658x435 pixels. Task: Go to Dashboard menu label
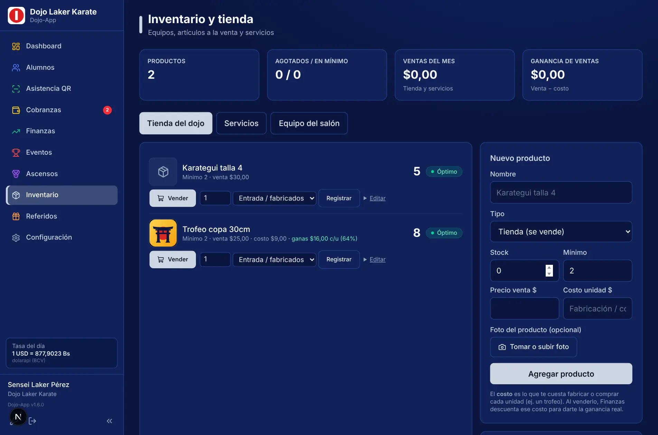tap(44, 46)
